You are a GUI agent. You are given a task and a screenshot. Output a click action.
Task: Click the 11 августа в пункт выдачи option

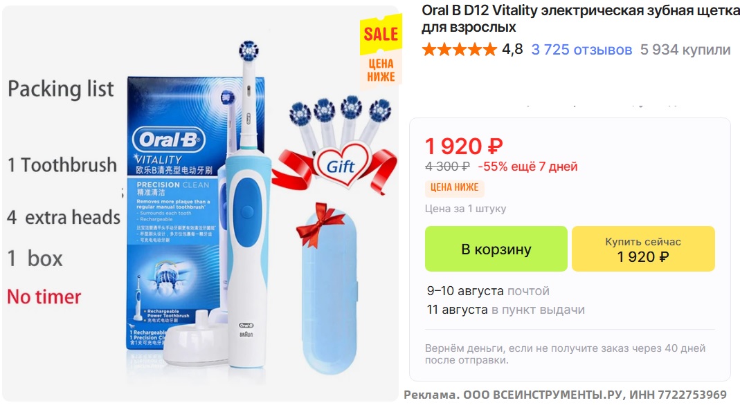click(505, 310)
